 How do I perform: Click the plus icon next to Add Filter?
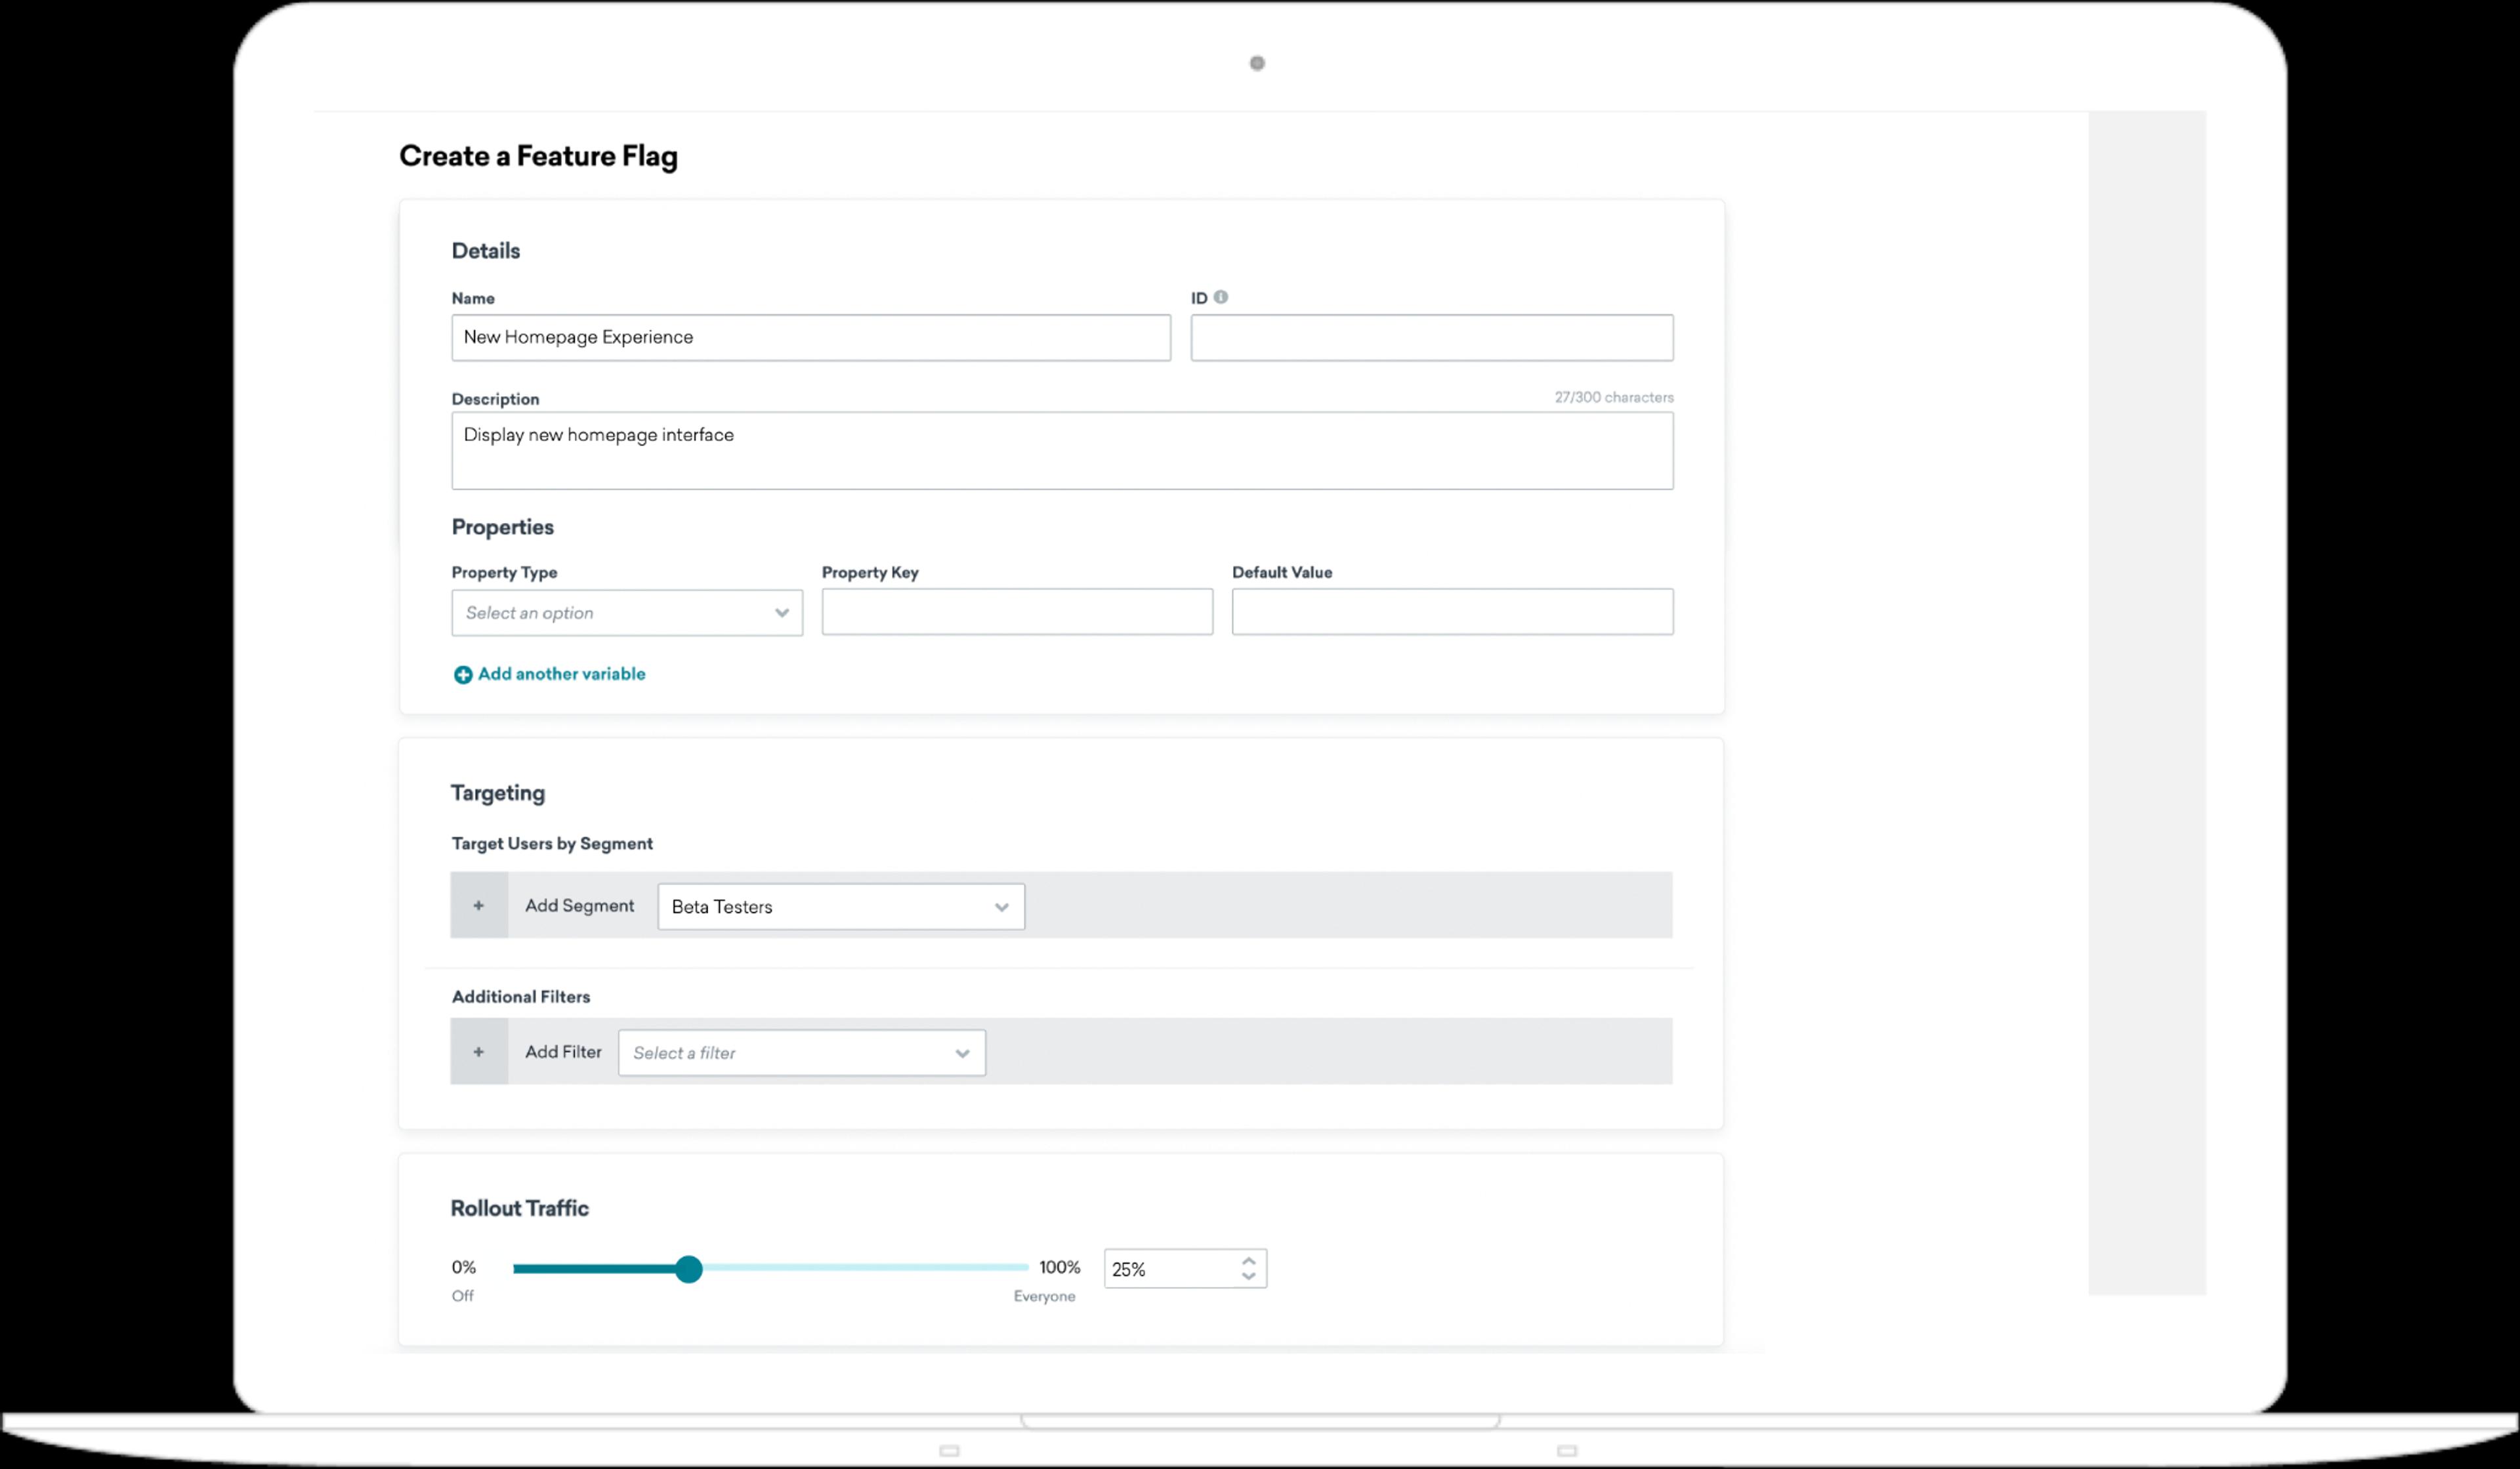coord(479,1051)
